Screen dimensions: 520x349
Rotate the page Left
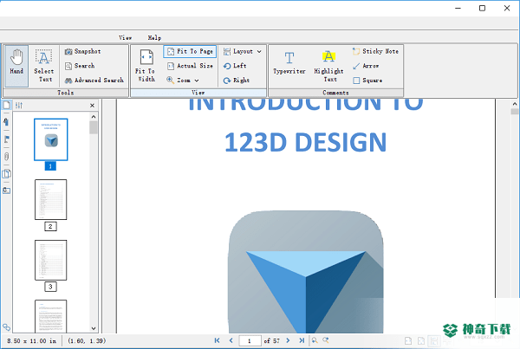point(235,66)
